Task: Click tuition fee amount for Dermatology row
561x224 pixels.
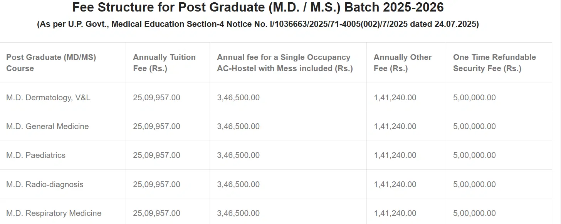Action: 156,98
